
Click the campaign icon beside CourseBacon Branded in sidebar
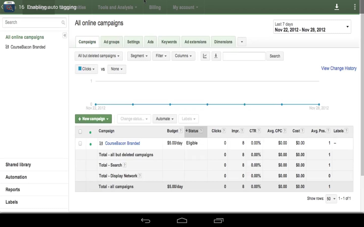[x=7, y=47]
